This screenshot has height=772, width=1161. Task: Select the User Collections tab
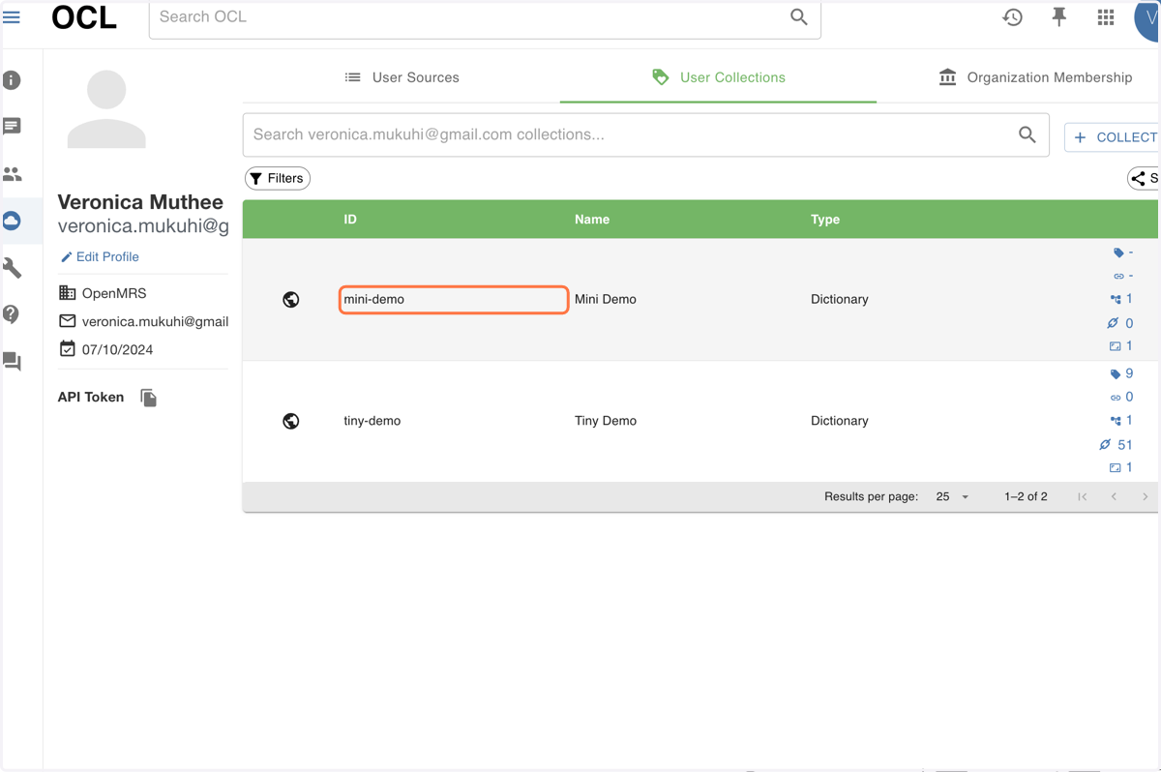point(718,77)
